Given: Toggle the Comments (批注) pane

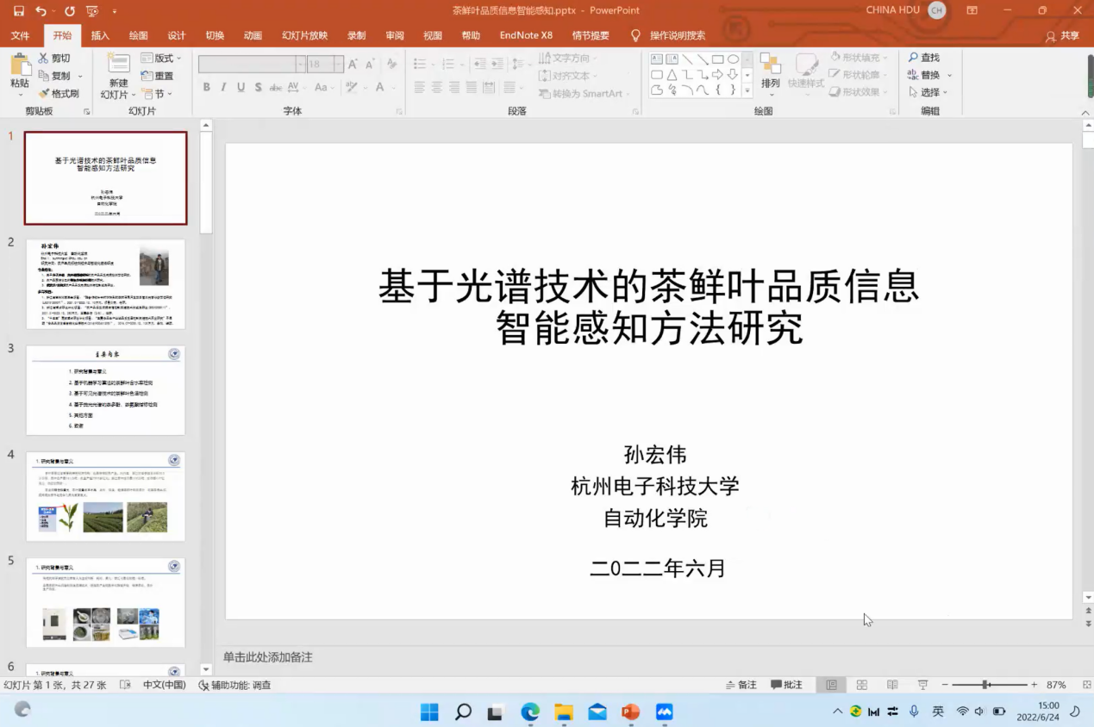Looking at the screenshot, I should coord(786,685).
